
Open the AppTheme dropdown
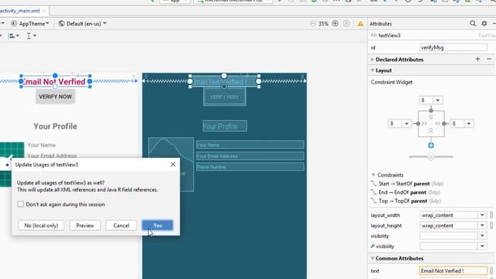pyautogui.click(x=30, y=23)
